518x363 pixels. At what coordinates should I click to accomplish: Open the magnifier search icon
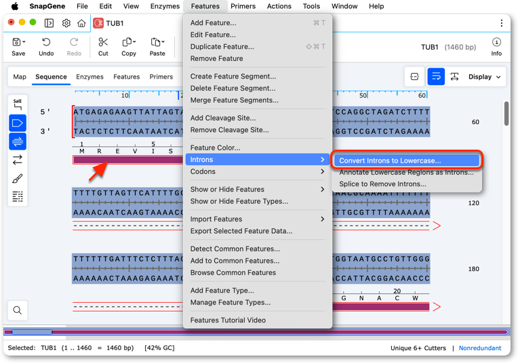coord(18,310)
